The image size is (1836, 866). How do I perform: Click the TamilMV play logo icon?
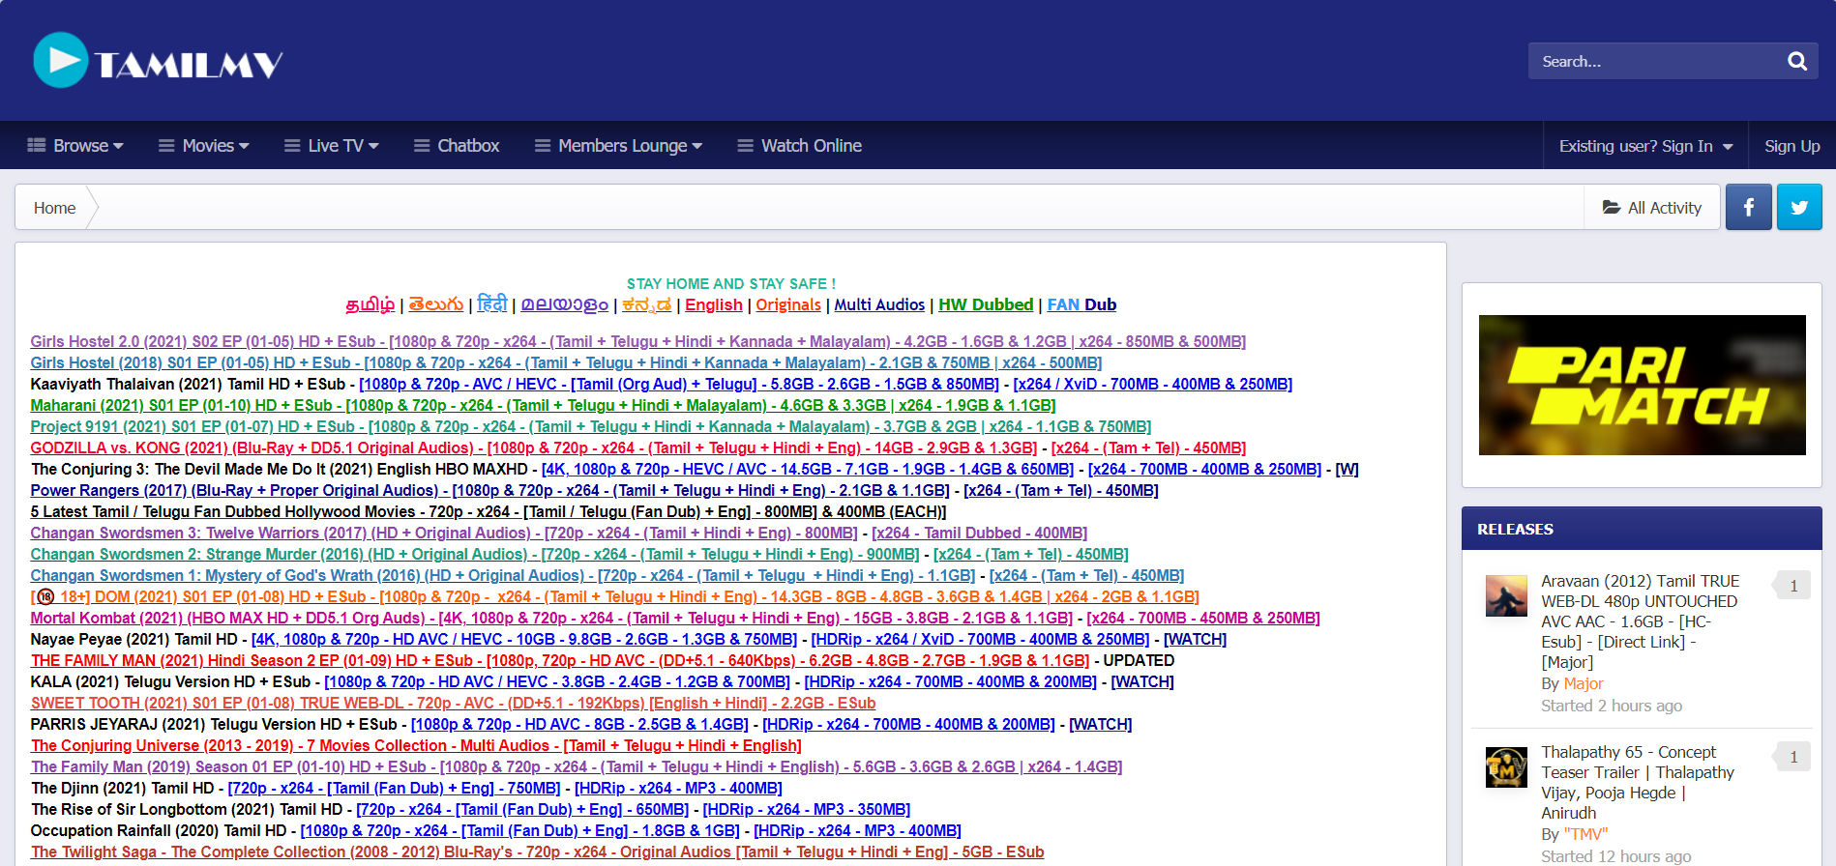pos(61,60)
